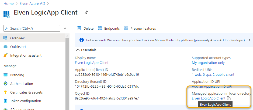Click the Endpoints globe icon
The width and height of the screenshot is (253, 110).
pos(100,28)
